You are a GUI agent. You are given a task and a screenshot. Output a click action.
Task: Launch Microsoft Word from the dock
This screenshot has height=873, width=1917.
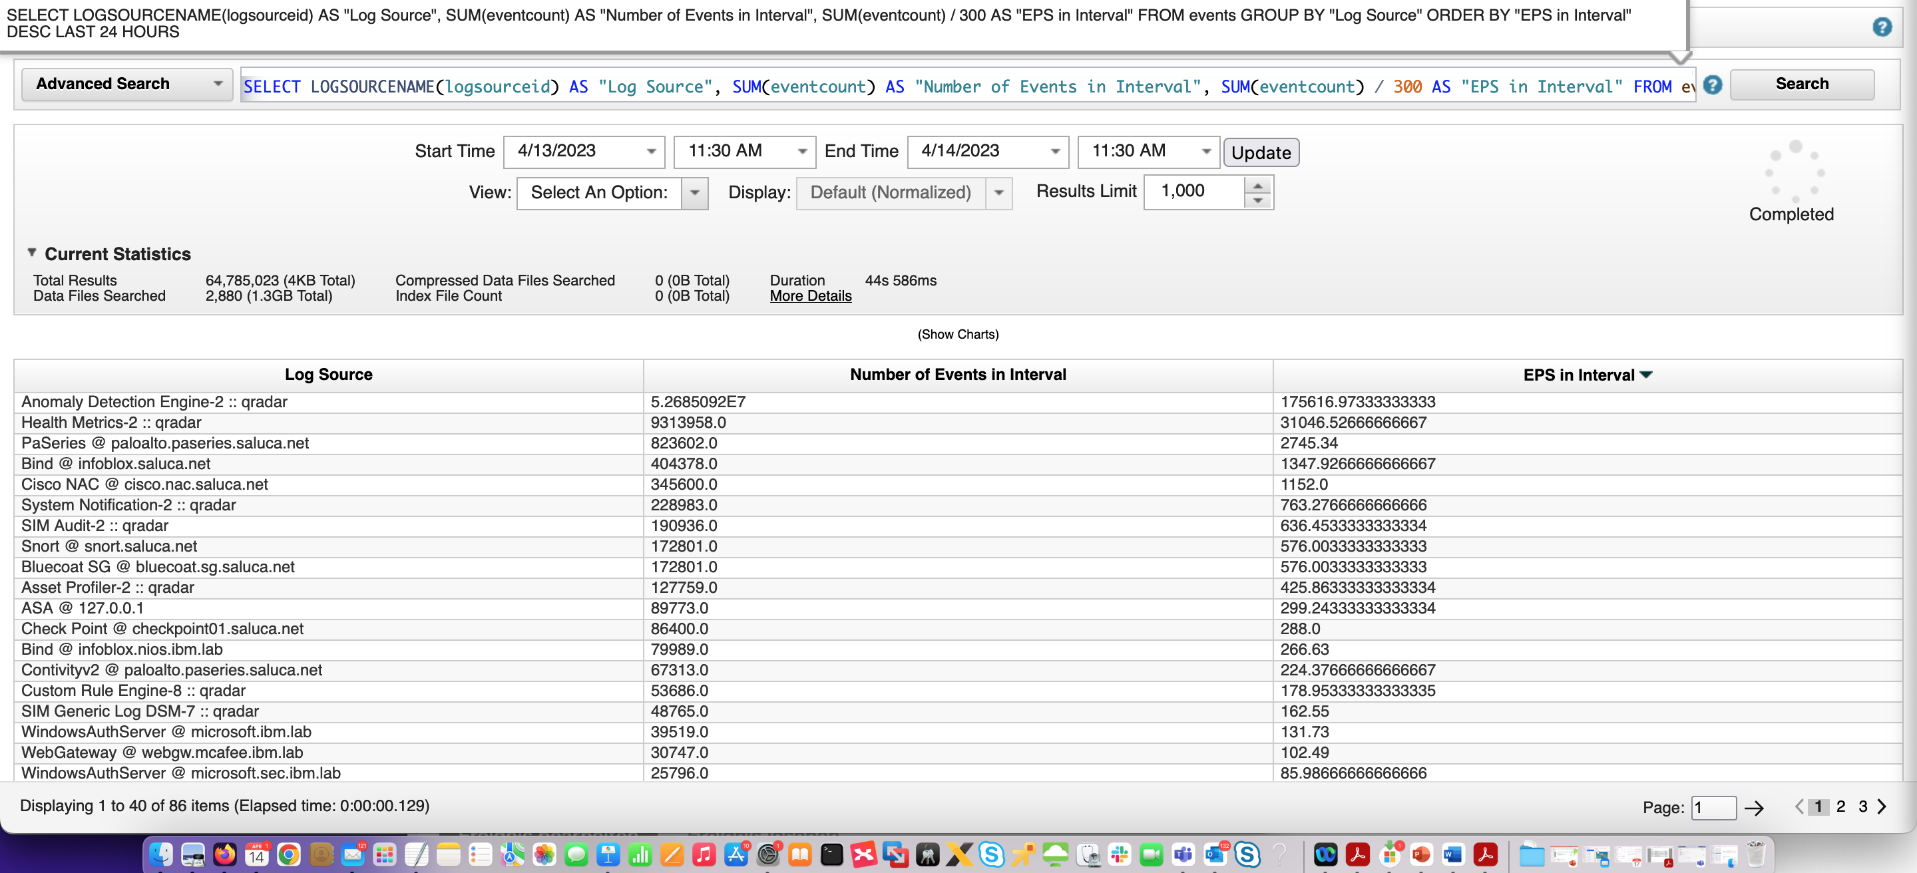[1452, 854]
